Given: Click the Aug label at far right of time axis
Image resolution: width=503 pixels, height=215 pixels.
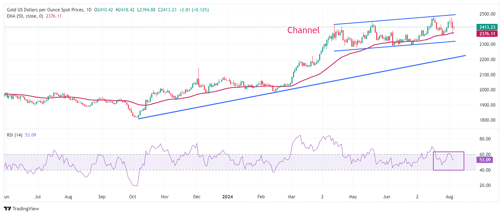Looking at the screenshot, I should point(450,197).
